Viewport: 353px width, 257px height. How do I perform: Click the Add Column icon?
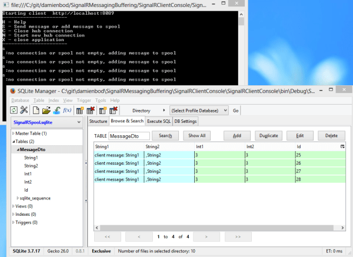pos(103,111)
